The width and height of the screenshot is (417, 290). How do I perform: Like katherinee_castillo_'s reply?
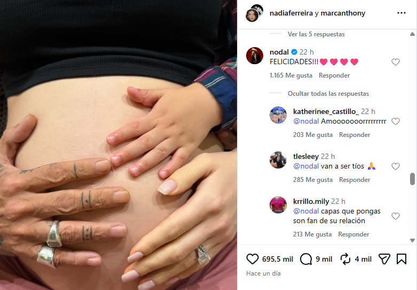396,121
